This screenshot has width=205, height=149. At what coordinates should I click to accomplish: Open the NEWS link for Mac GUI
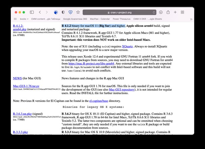click(17, 78)
